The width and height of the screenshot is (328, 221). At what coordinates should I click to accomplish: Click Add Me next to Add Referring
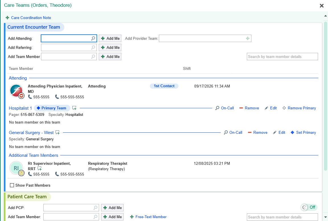(x=110, y=48)
